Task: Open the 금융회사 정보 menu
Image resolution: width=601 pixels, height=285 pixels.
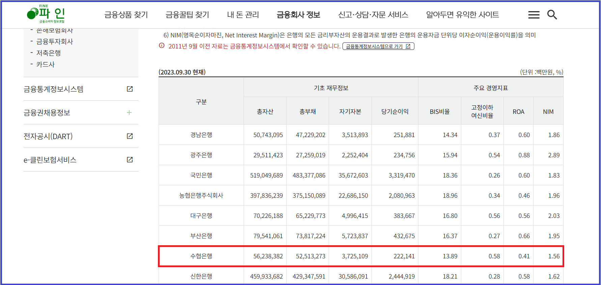Action: [x=298, y=15]
